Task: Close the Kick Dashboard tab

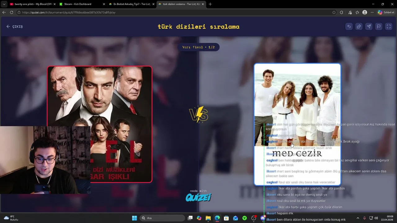Action: pyautogui.click(x=104, y=4)
